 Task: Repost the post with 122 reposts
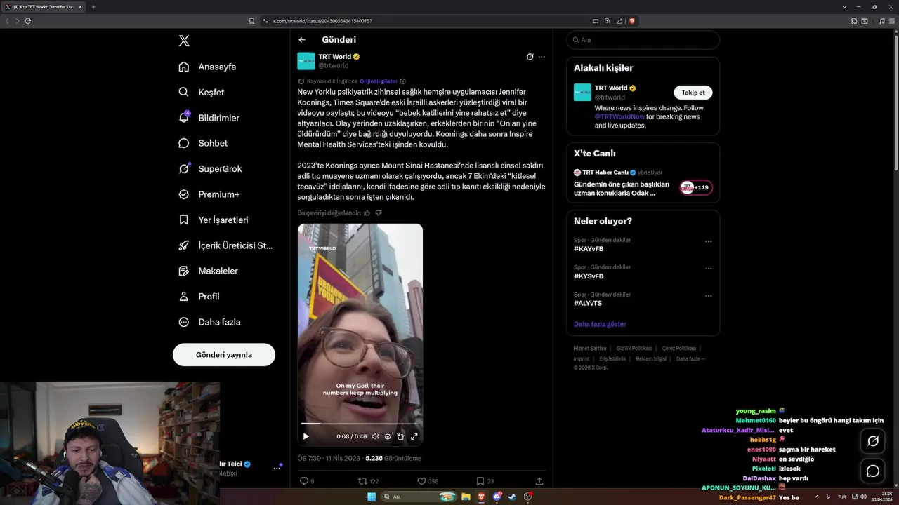(368, 481)
